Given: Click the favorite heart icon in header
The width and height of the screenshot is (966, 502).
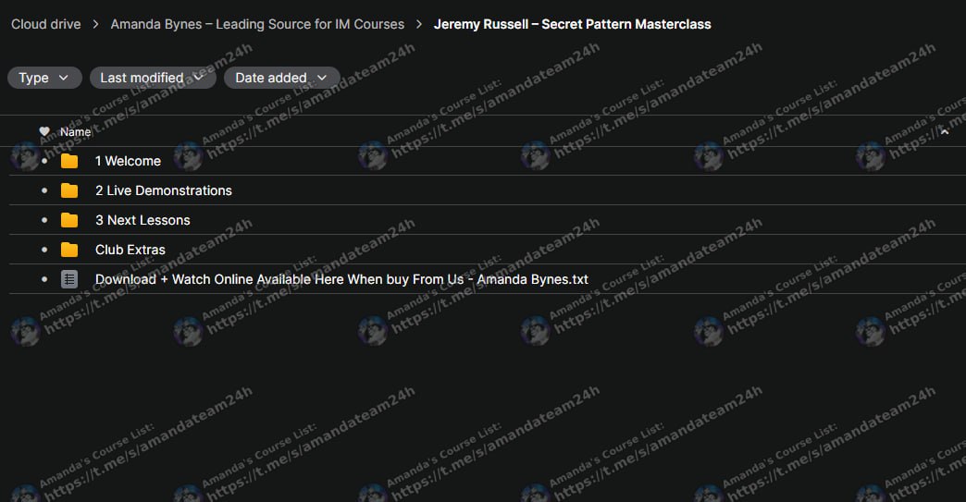Looking at the screenshot, I should (x=44, y=132).
